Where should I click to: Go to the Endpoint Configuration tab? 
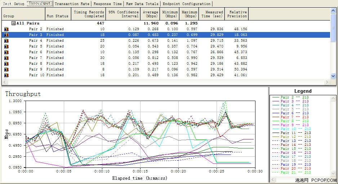coord(187,4)
